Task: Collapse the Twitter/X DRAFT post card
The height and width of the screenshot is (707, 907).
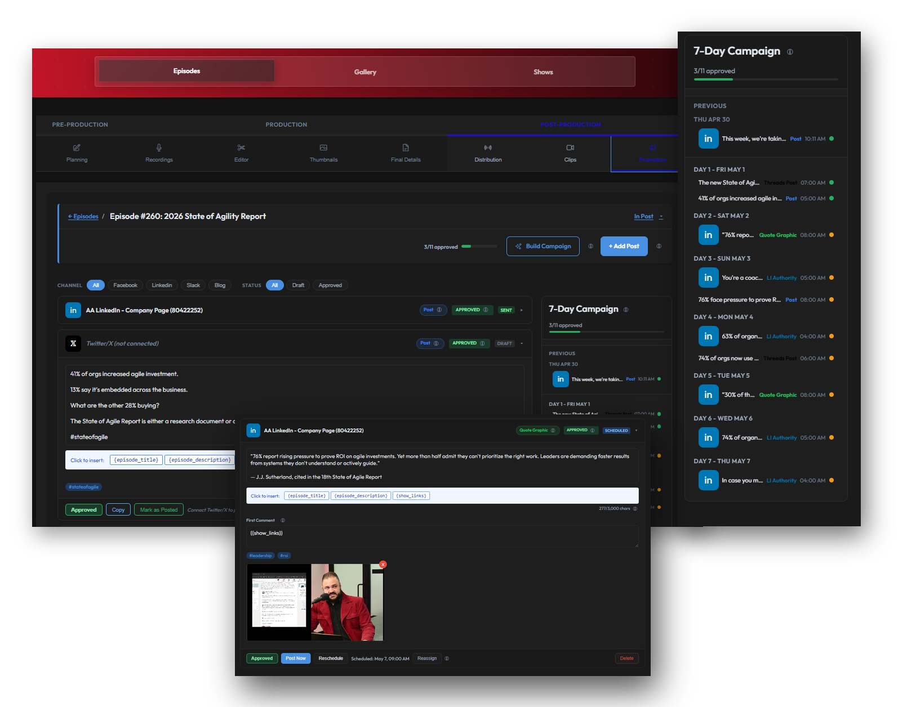Action: [522, 343]
